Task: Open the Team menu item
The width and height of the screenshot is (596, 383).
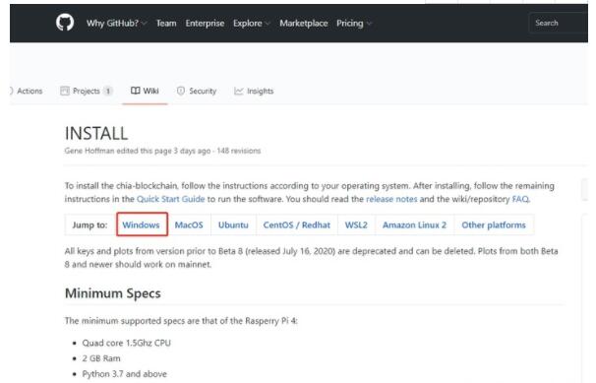Action: [x=166, y=24]
